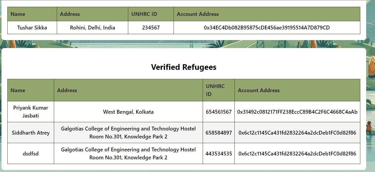Select the name dsdfsd

31,154
